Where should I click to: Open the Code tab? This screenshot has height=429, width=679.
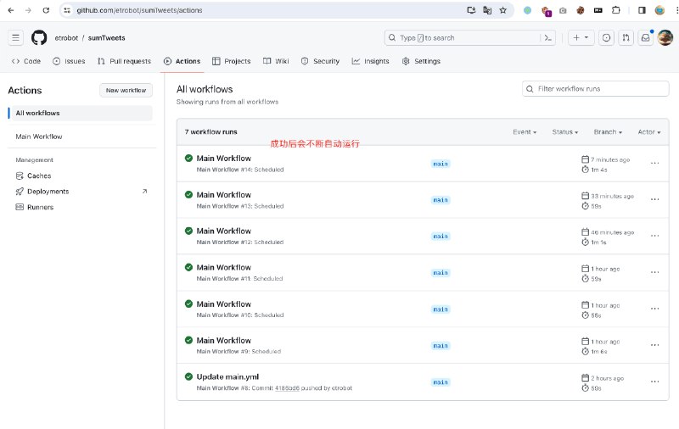(26, 61)
